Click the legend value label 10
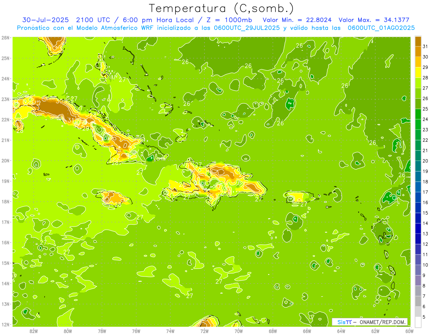 [425, 265]
